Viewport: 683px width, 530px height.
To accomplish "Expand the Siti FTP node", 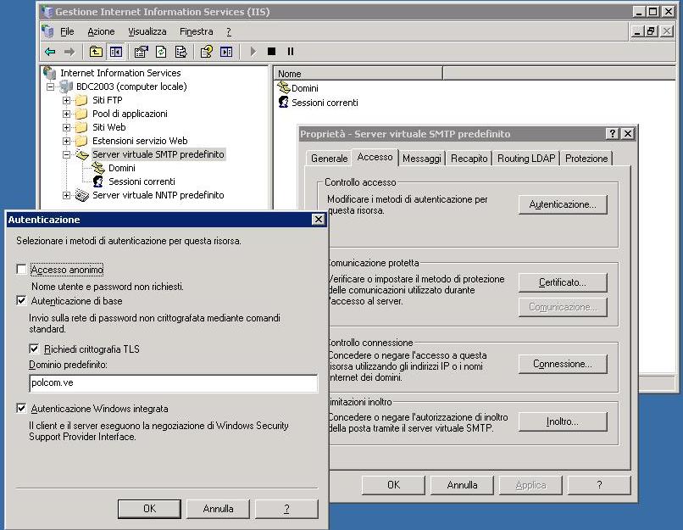I will 66,100.
